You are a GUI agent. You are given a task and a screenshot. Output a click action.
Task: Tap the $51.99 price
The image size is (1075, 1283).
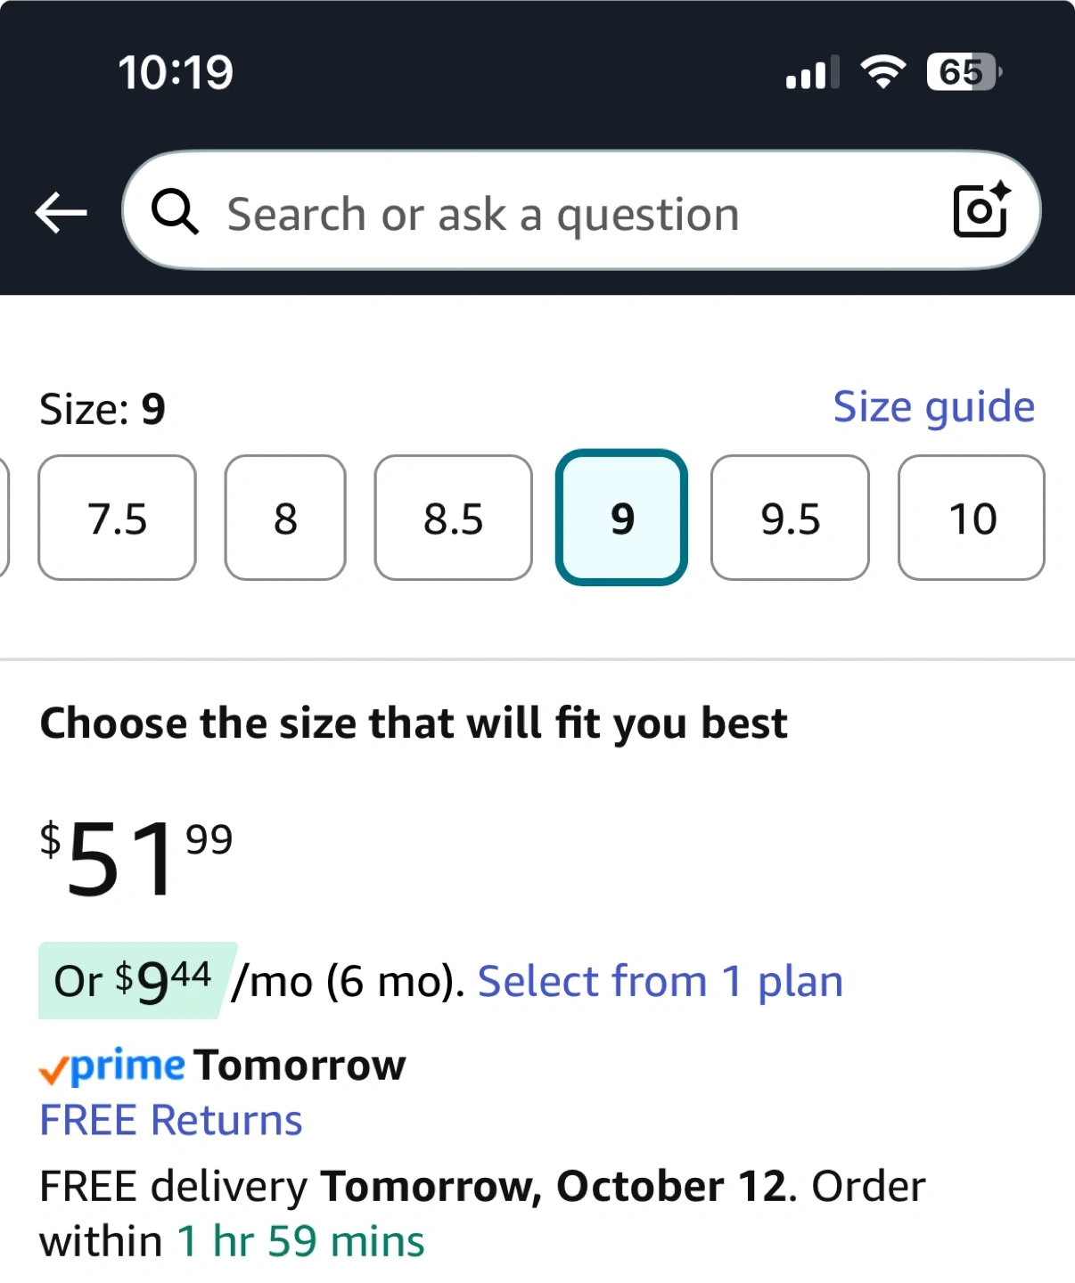(136, 856)
